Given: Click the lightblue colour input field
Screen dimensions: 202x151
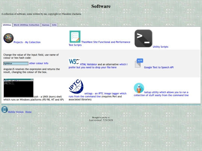Looking at the screenshot, I should 16,63.
